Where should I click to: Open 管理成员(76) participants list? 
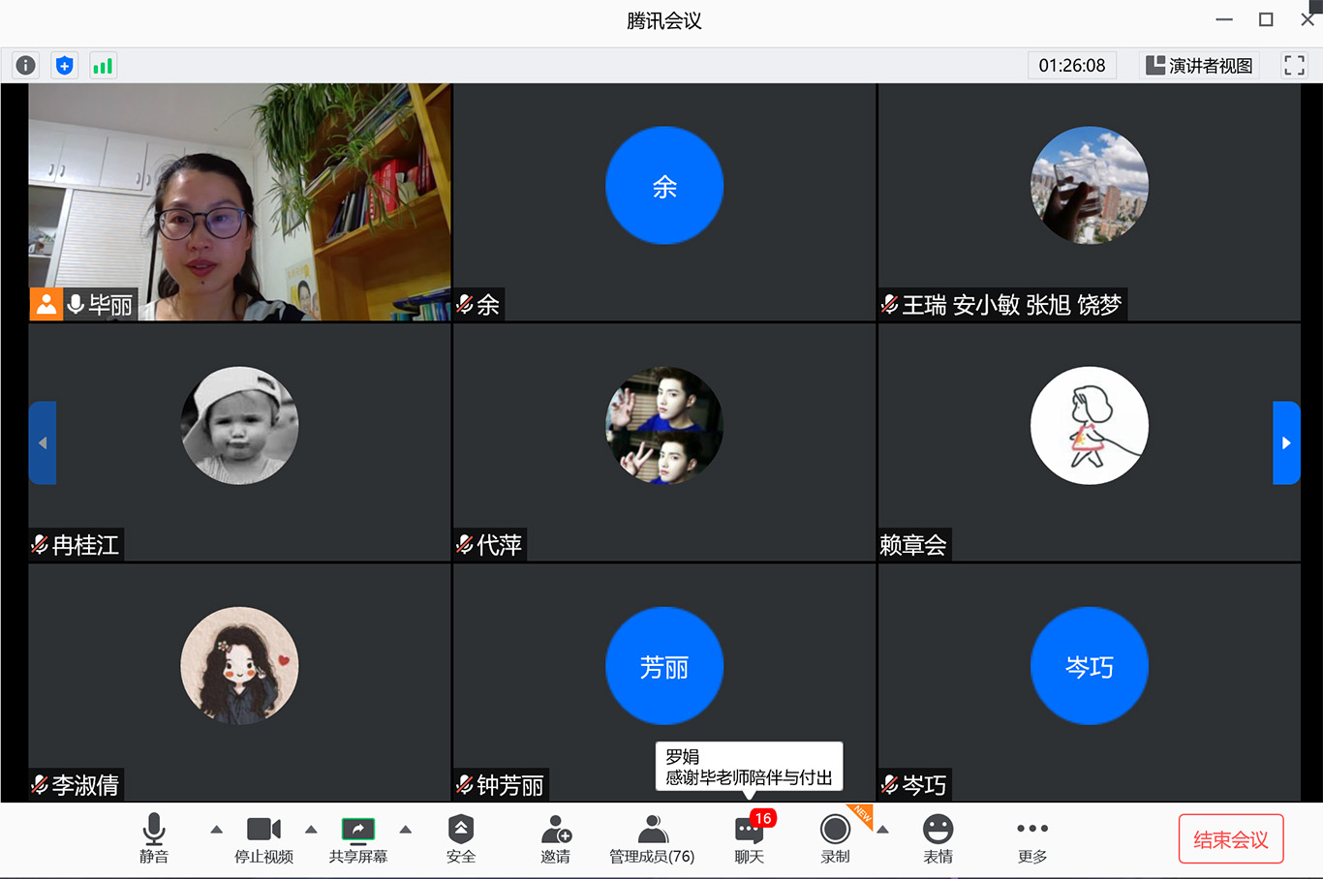click(x=652, y=838)
